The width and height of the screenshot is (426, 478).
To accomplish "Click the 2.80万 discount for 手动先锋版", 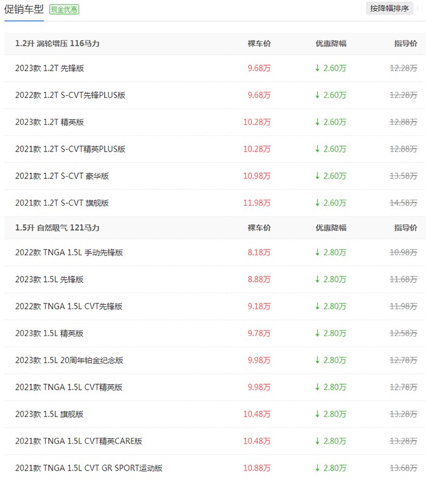I will pyautogui.click(x=331, y=253).
